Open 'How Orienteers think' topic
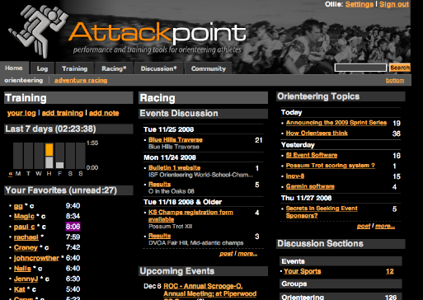 (317, 134)
